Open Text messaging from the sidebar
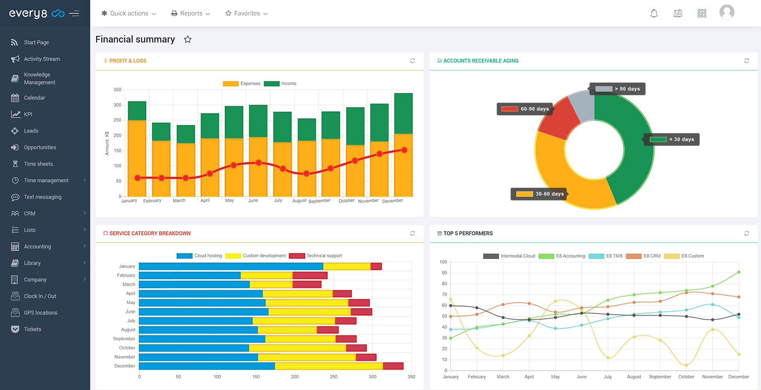761x390 pixels. [42, 197]
